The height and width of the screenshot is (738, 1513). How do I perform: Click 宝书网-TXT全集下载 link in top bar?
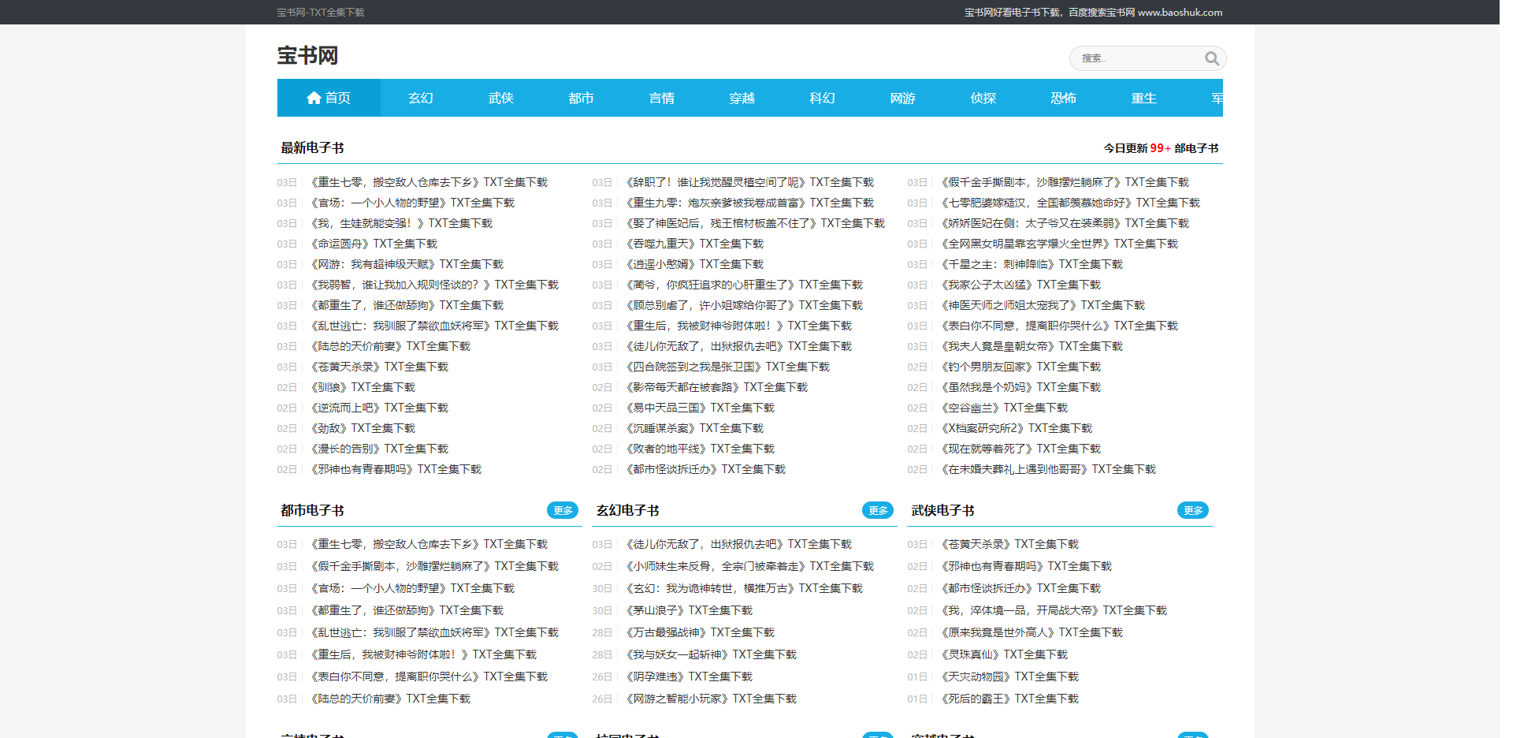[321, 13]
